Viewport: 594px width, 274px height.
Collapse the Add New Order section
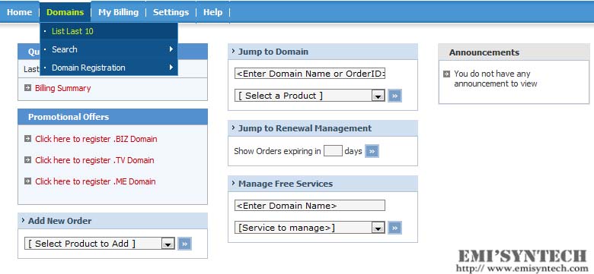click(23, 220)
